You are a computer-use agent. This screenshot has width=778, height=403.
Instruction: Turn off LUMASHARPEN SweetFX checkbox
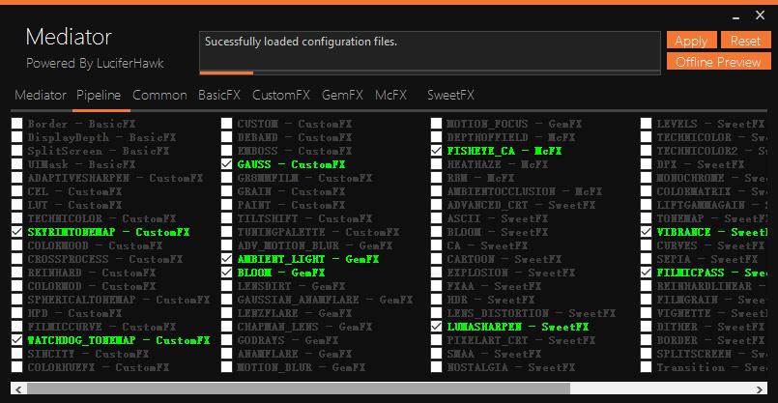tap(437, 328)
